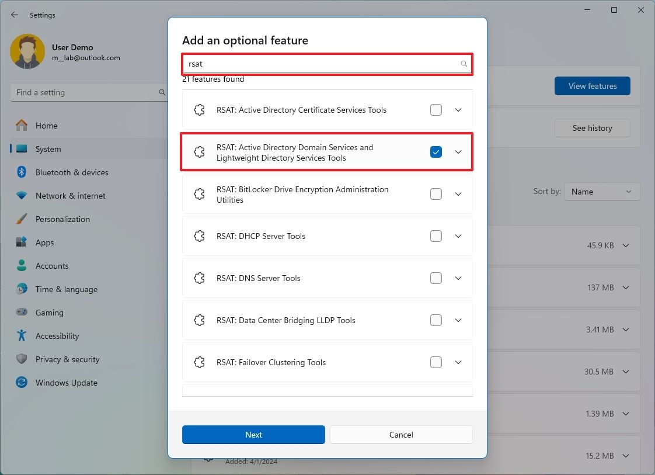The height and width of the screenshot is (475, 655).
Task: Uncheck the Active Directory Domain Services checkbox
Action: (x=436, y=152)
